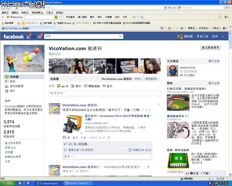Open 尋友工具 in the Facebook header
232x186 pixels.
point(202,36)
